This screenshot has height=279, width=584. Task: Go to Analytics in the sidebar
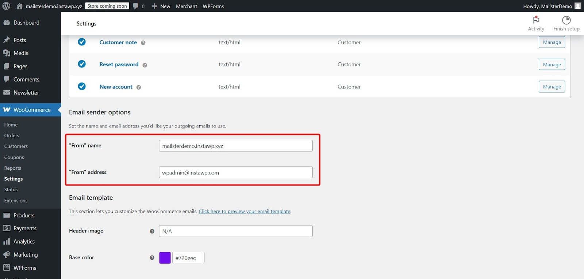coord(24,241)
